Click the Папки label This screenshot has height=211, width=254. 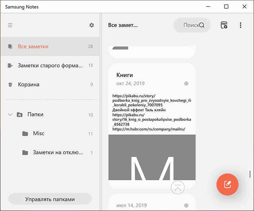35,114
